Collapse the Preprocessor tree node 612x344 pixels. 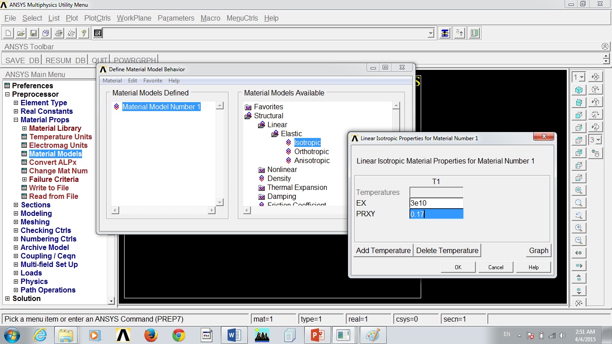[7, 94]
